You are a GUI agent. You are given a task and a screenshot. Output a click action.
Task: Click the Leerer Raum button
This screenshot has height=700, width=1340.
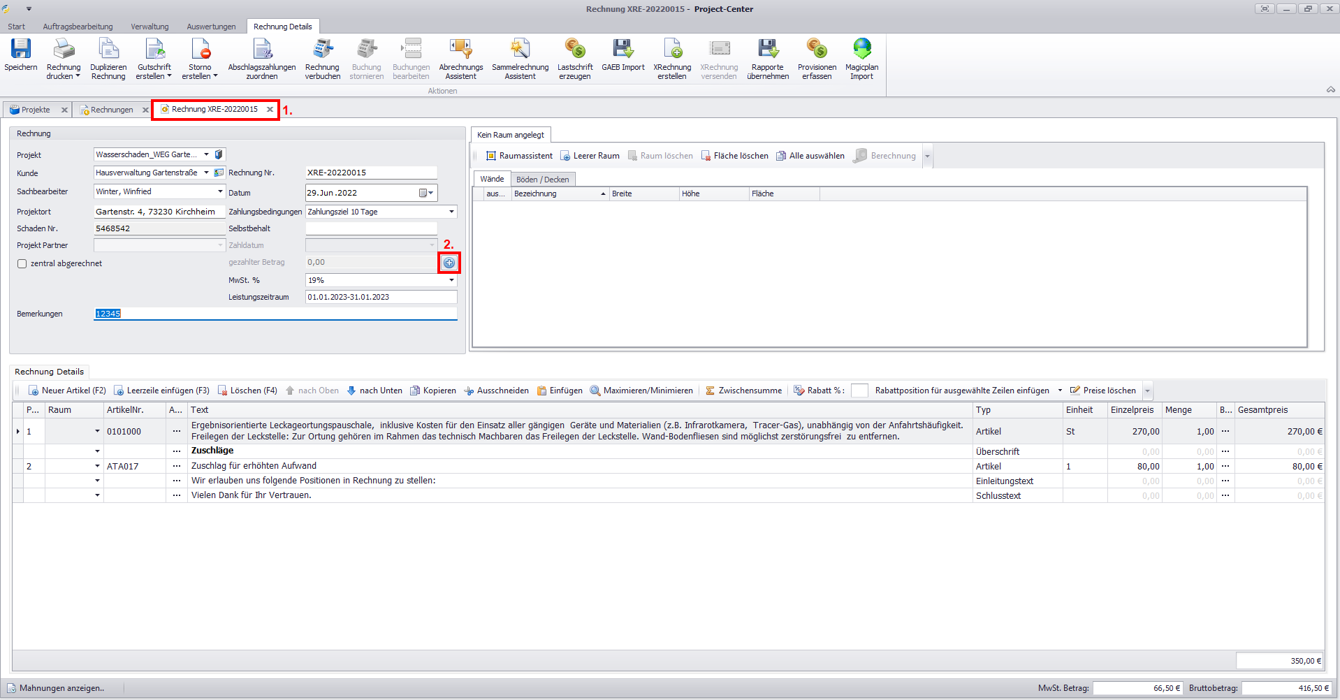pos(590,156)
